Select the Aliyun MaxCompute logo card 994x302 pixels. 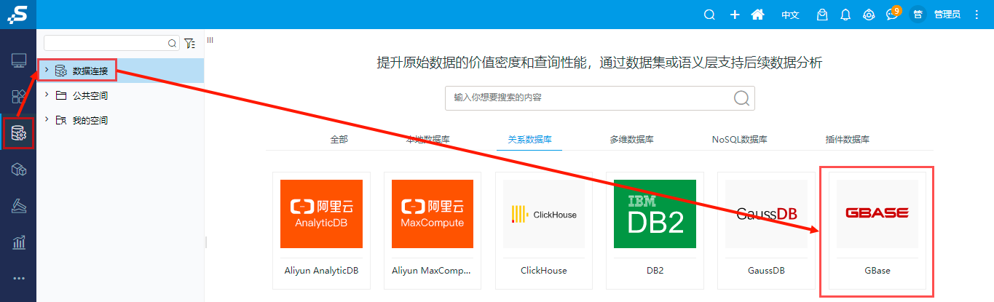[433, 214]
